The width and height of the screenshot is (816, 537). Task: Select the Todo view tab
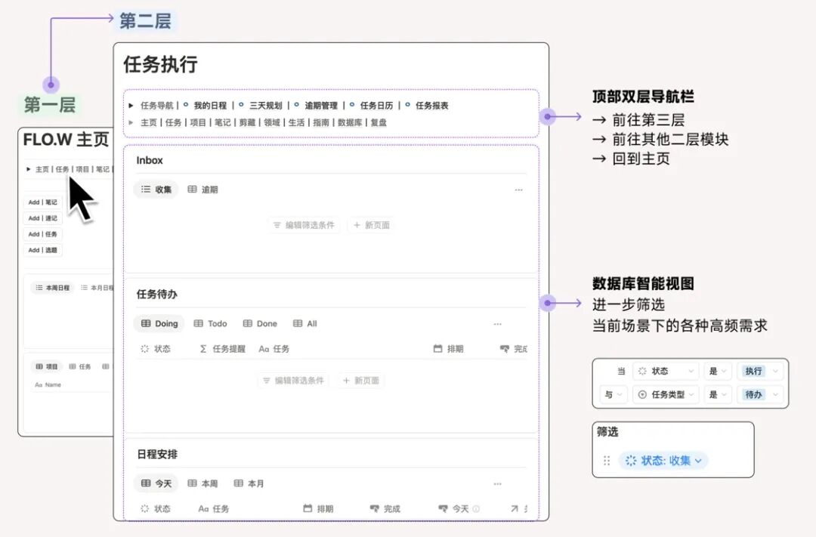(x=210, y=324)
